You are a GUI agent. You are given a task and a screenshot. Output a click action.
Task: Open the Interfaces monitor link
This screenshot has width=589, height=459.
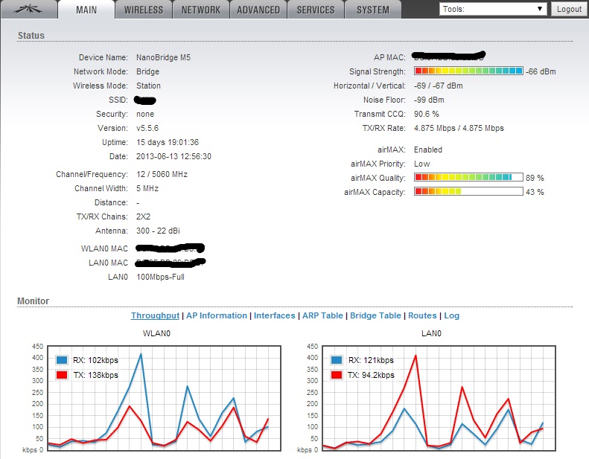tap(275, 315)
